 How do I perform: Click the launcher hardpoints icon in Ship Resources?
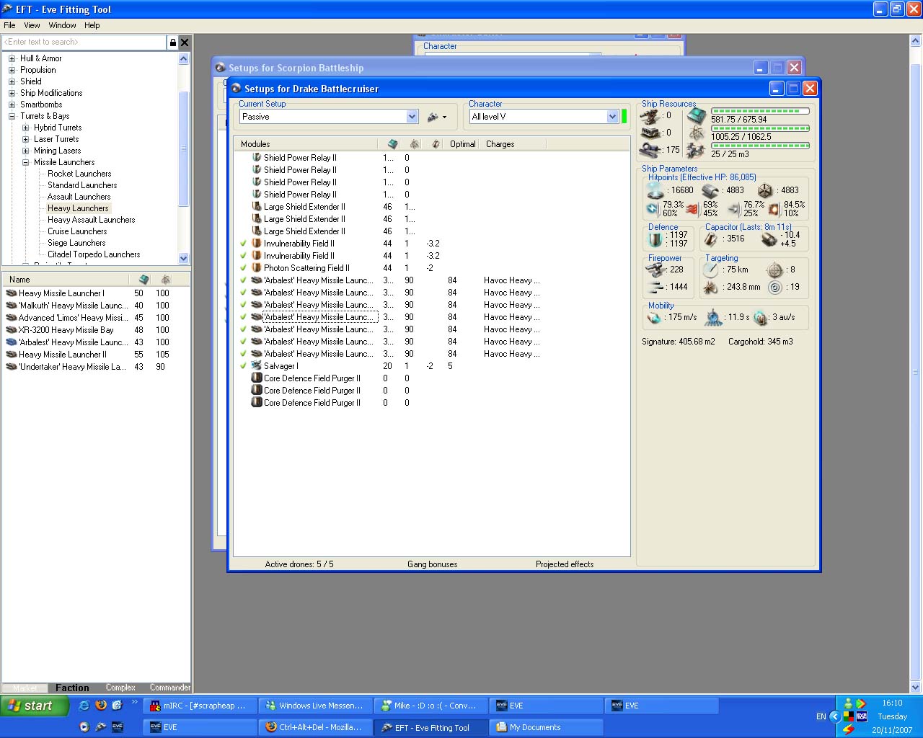(650, 133)
